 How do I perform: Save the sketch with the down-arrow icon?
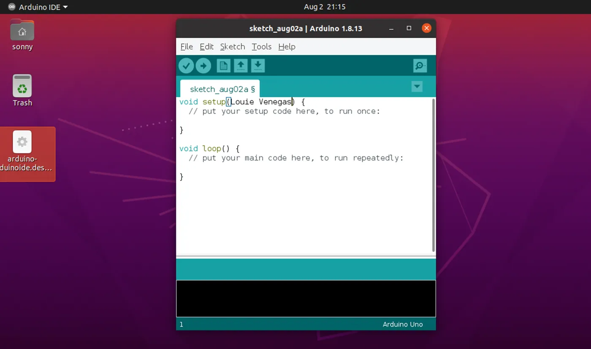(258, 66)
